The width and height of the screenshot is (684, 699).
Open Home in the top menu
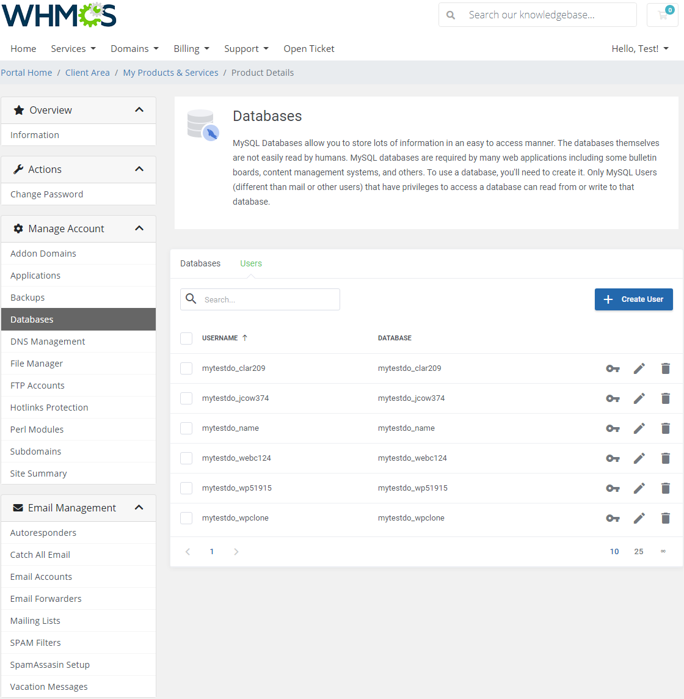(x=23, y=49)
